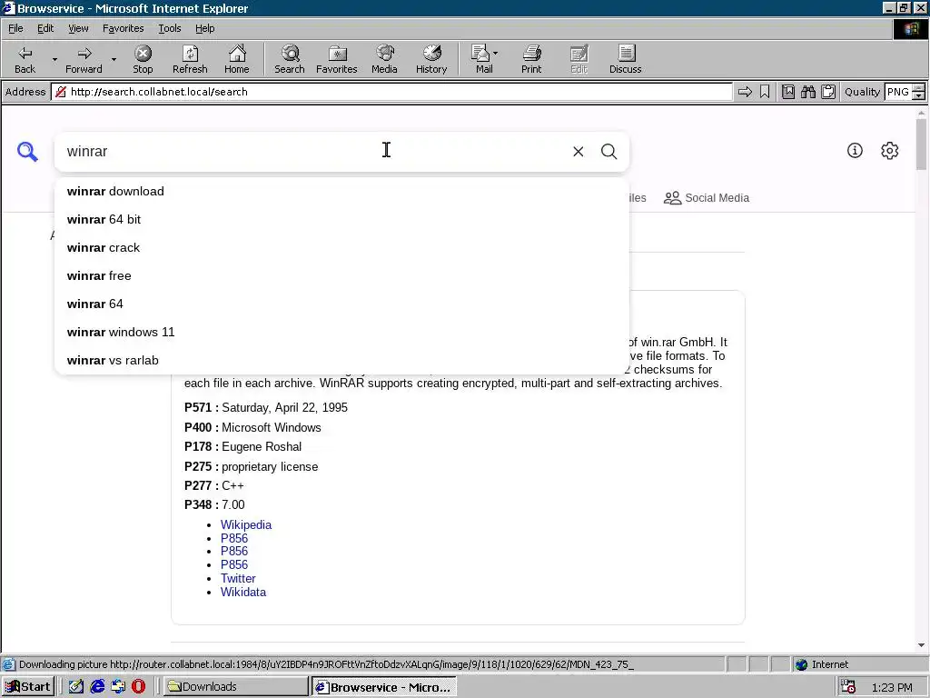Click the binoculars find icon
Image resolution: width=930 pixels, height=698 pixels.
tap(808, 92)
